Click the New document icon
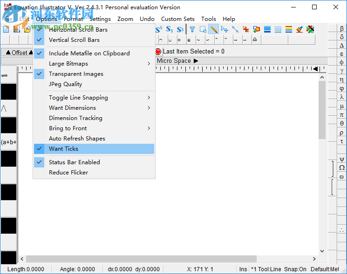Image resolution: width=347 pixels, height=274 pixels. click(x=6, y=29)
